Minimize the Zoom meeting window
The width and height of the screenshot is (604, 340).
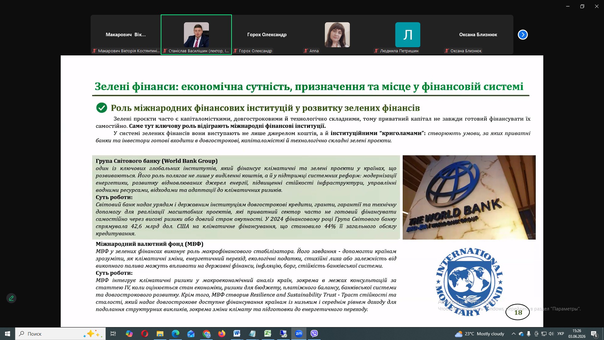(x=568, y=6)
